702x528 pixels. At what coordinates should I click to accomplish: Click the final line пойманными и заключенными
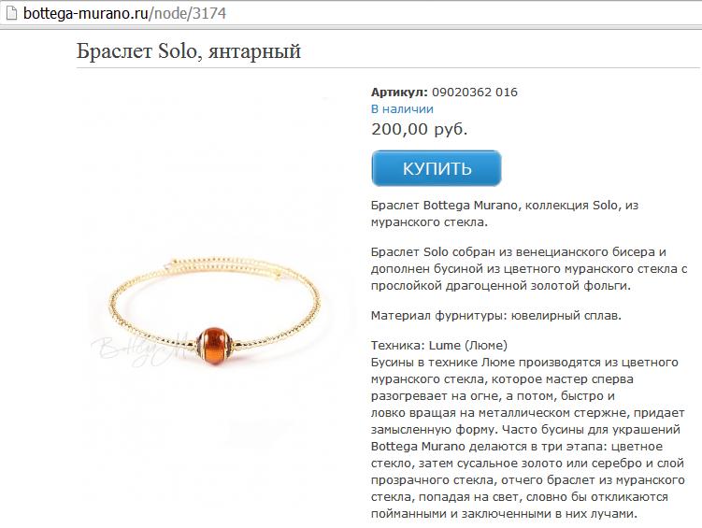tap(504, 513)
